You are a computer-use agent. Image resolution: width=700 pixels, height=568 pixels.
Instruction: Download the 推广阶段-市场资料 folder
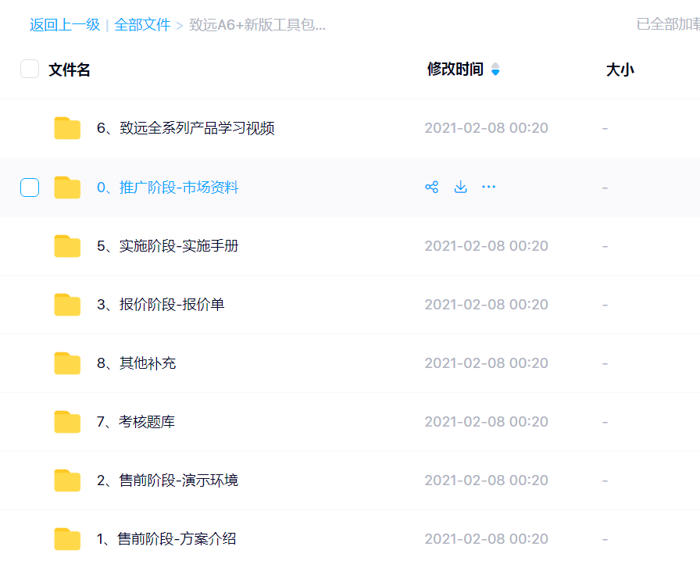pos(460,187)
